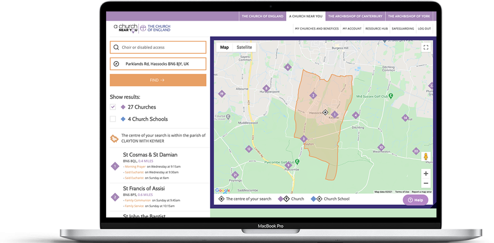Toggle the map fullscreen view icon
Viewport: 494px width, 243px height.
tap(426, 47)
